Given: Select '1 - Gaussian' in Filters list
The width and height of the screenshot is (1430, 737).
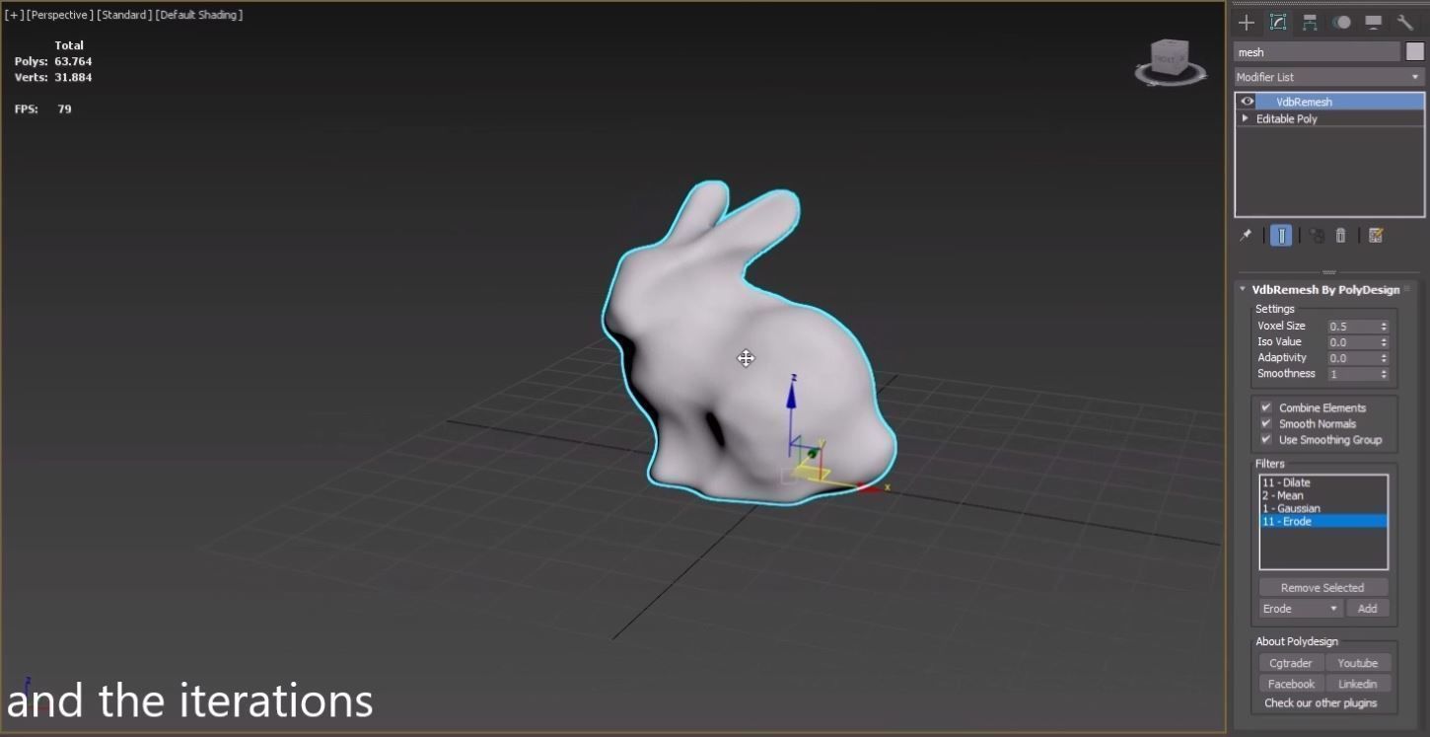Looking at the screenshot, I should (x=1323, y=508).
